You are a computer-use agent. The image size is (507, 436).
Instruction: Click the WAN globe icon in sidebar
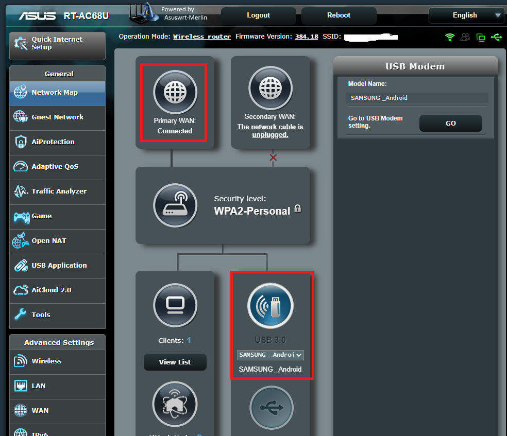tap(21, 410)
